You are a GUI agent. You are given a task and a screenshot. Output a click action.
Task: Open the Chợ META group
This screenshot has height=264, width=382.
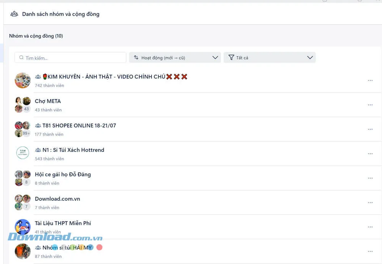point(48,101)
